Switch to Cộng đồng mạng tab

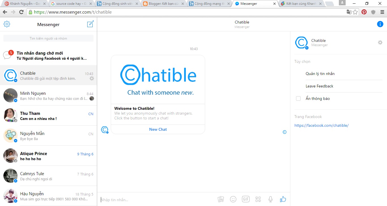coord(209,4)
